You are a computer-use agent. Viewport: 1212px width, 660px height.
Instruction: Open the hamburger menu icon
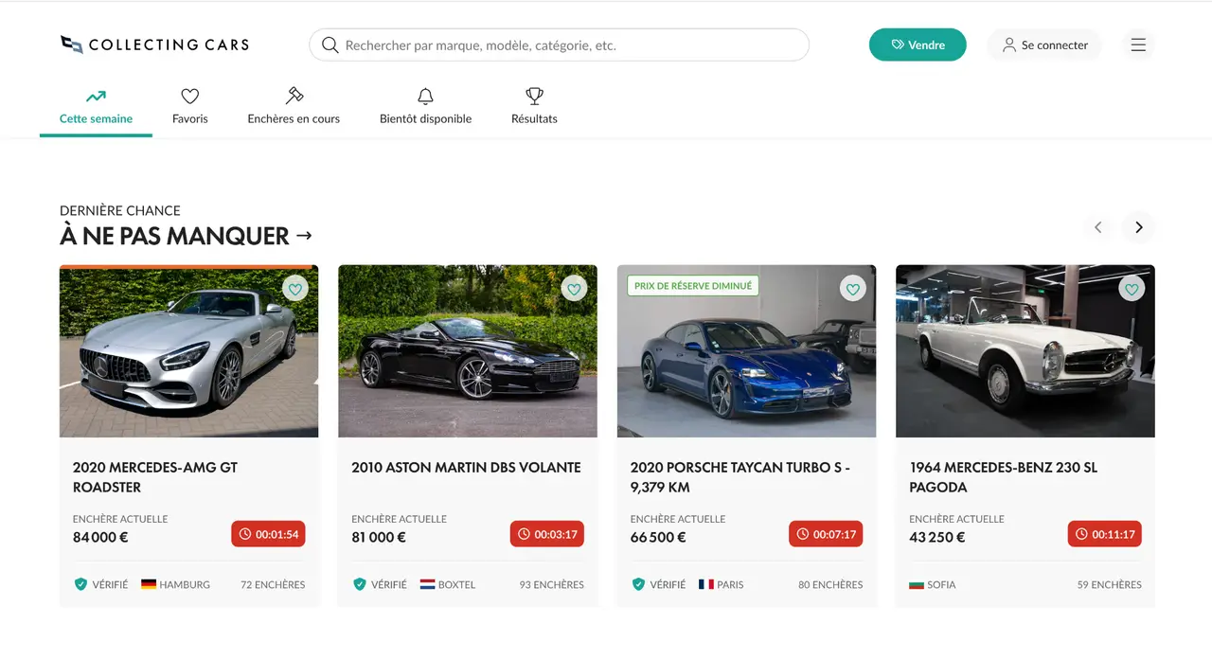coord(1138,45)
